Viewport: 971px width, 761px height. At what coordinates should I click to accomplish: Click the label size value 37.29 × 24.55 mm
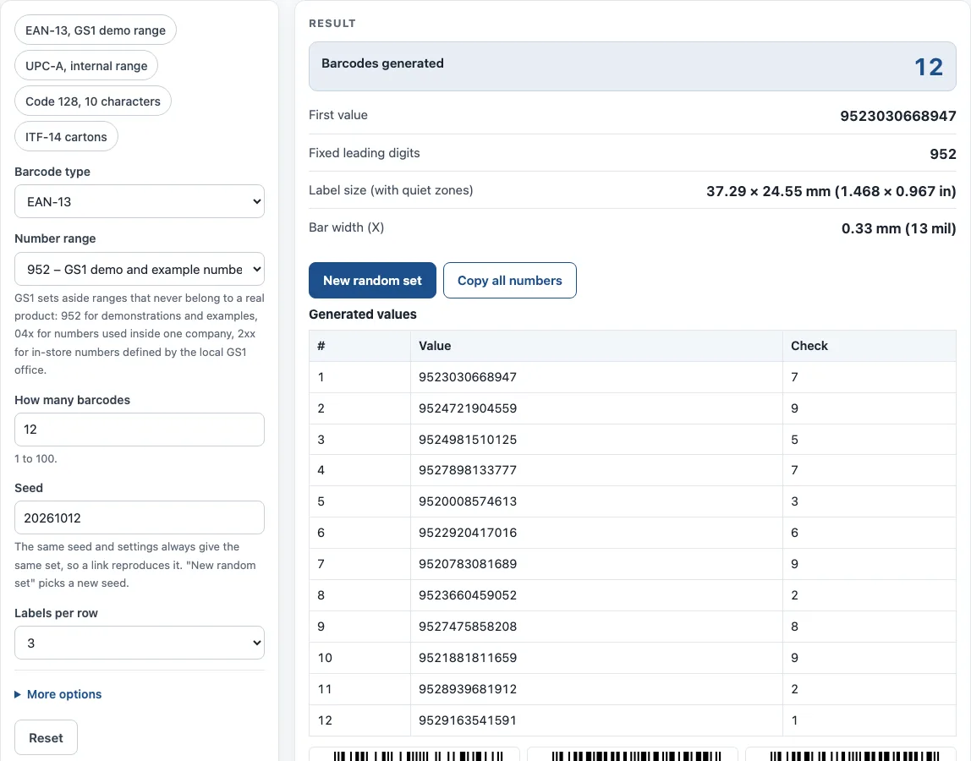[831, 191]
